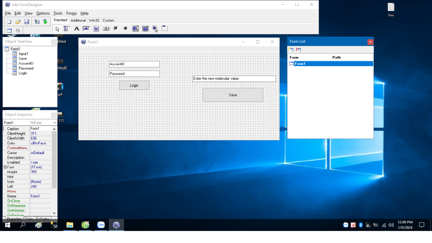
Task: Save with the floppy disk icon
Action: click(x=26, y=22)
